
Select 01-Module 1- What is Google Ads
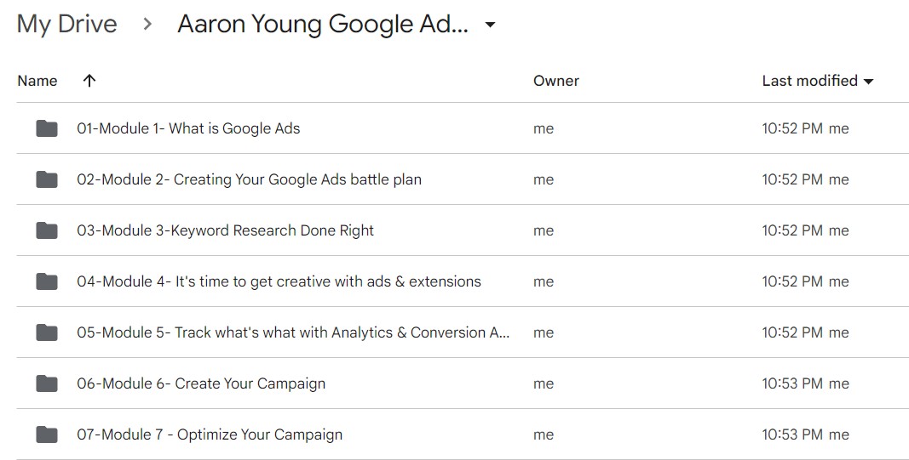tap(463, 128)
